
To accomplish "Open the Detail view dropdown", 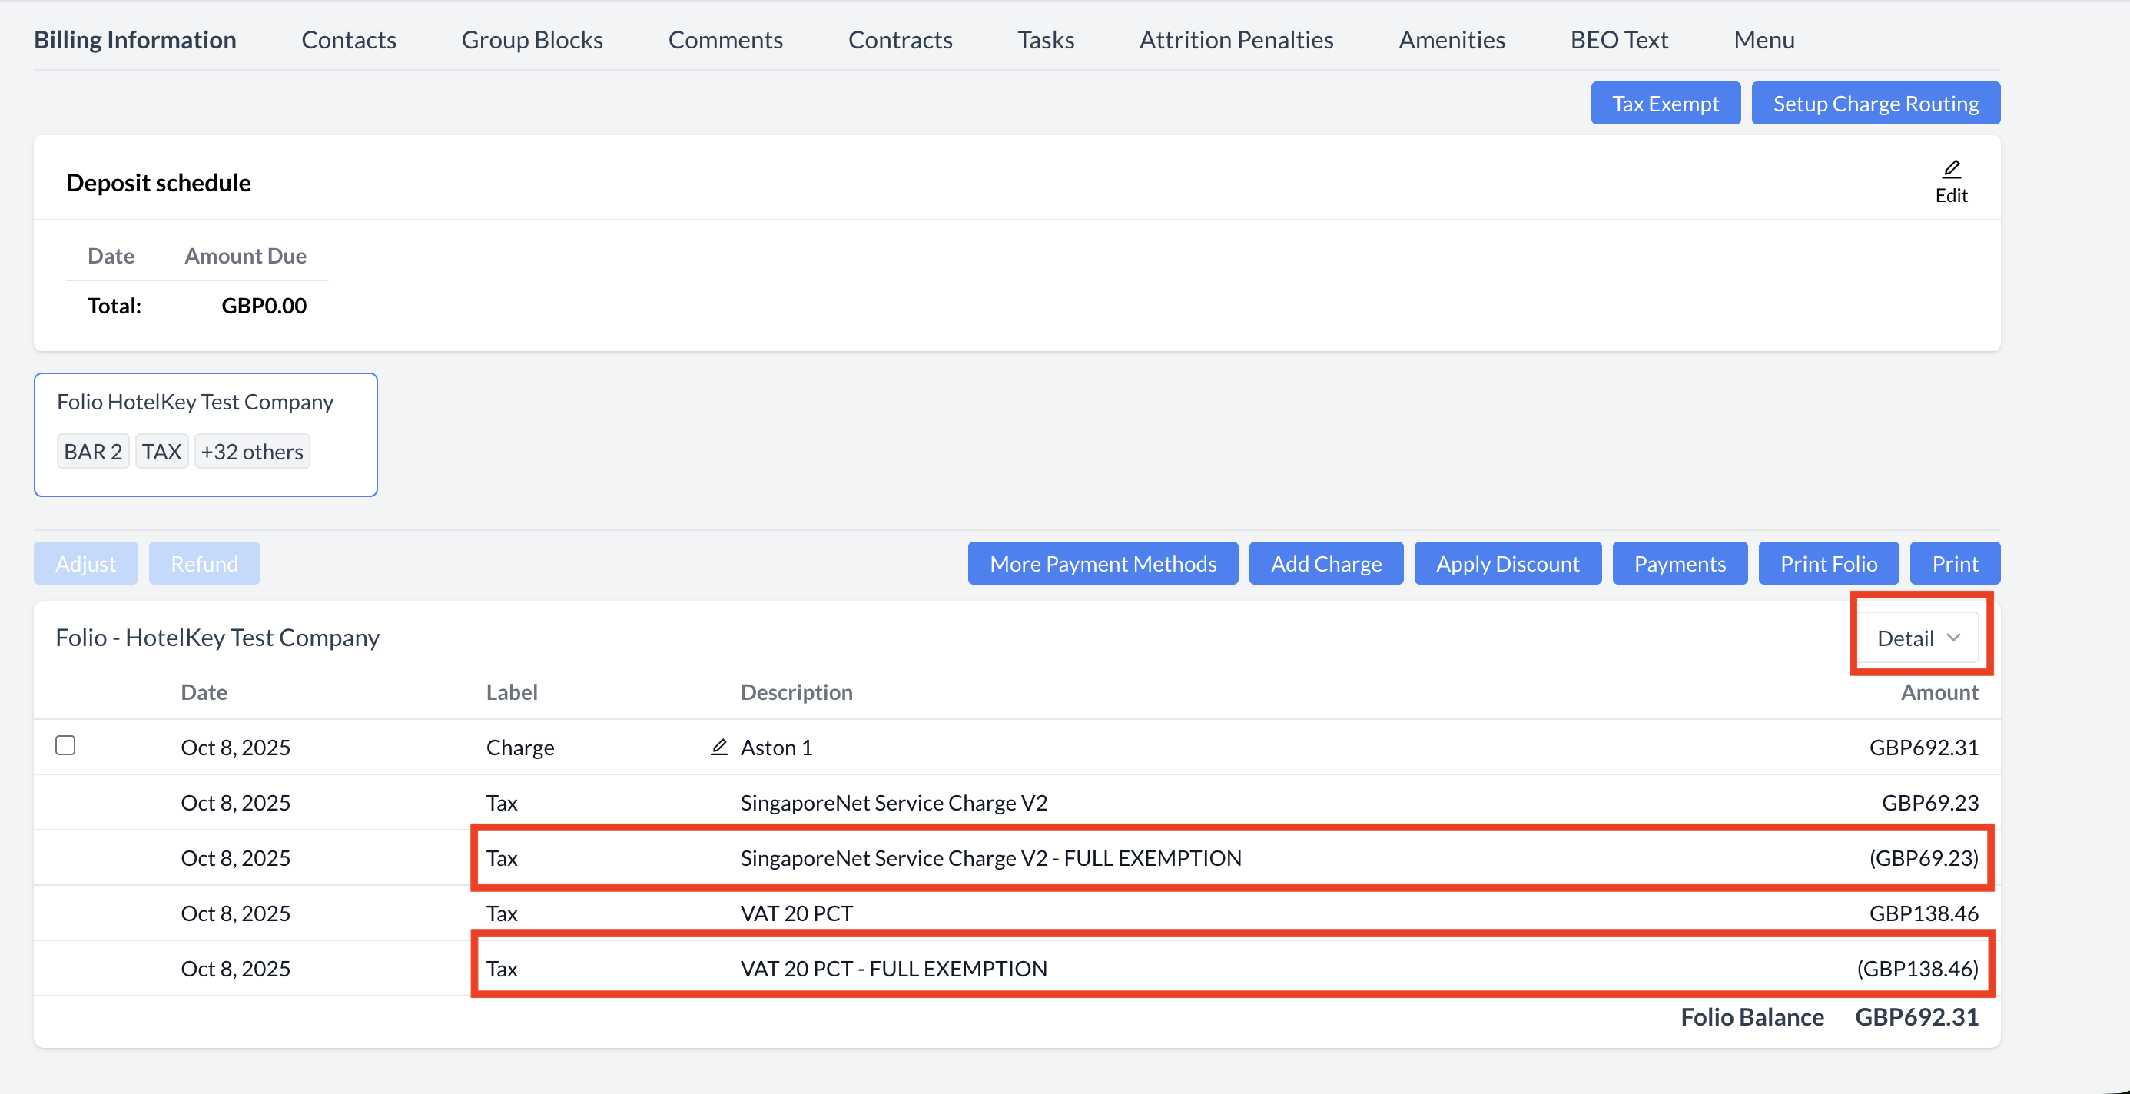I will [1917, 638].
